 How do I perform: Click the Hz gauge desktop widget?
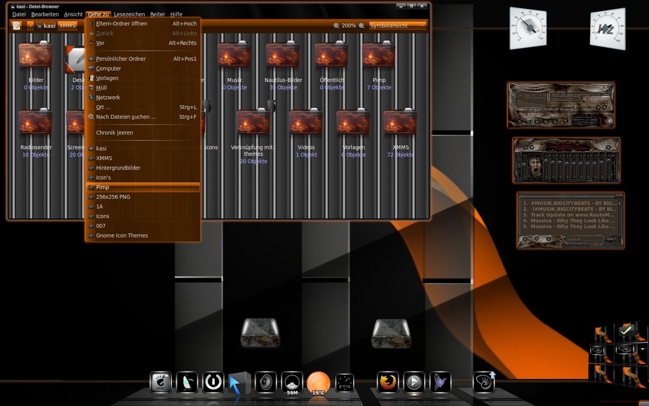608,29
